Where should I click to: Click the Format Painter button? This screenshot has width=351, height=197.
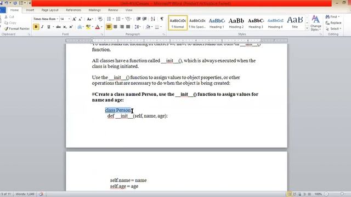tap(17, 28)
